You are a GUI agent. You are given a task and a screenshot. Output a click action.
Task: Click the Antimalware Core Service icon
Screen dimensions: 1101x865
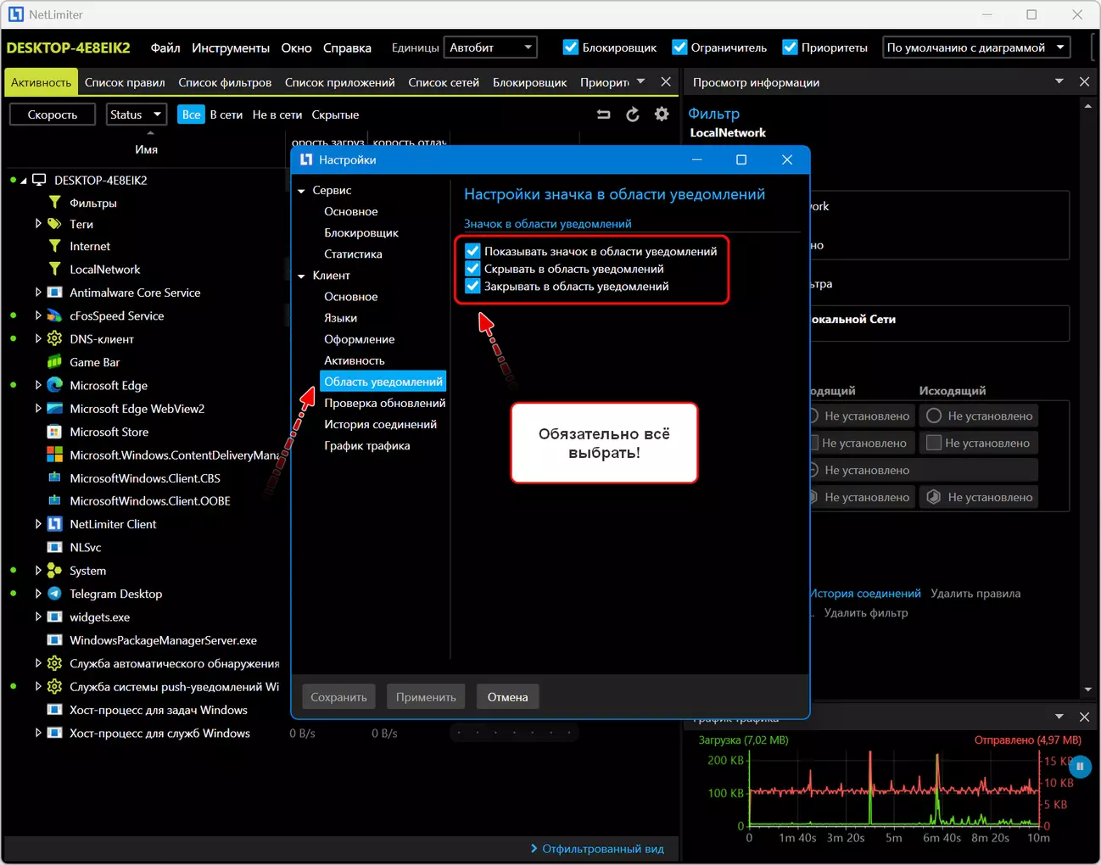click(x=55, y=293)
